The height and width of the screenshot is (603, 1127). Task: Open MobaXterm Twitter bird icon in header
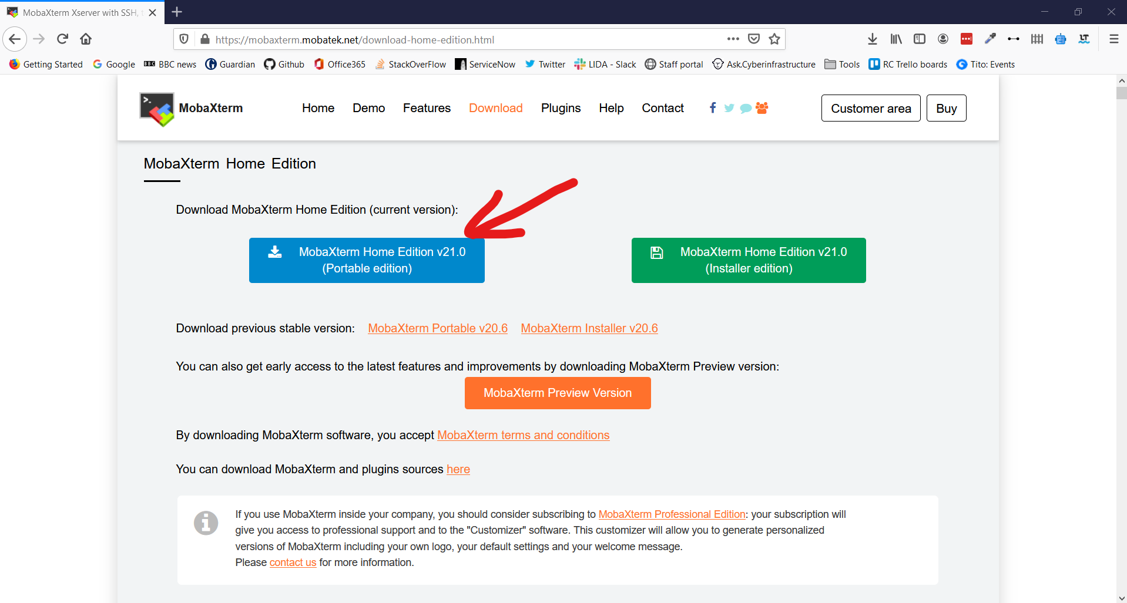point(729,108)
